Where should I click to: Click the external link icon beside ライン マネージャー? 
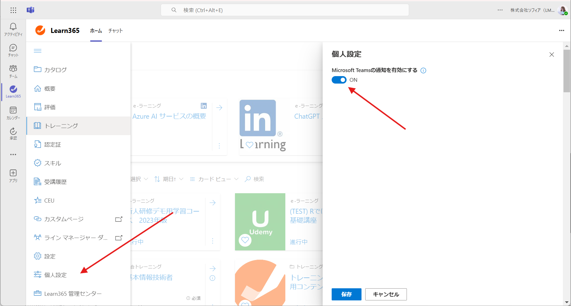click(x=119, y=238)
